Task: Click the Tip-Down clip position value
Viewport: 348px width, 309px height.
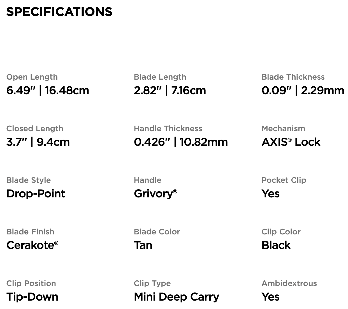Action: [32, 297]
